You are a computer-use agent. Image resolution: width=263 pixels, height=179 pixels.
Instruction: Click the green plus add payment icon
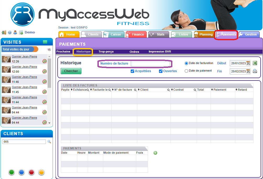(x=155, y=153)
